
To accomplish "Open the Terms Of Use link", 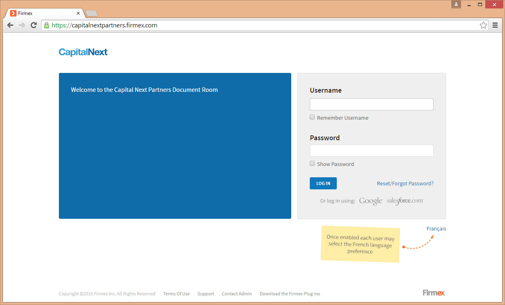I will tap(176, 294).
